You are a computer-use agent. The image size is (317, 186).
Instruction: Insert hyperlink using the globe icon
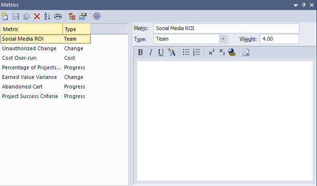[232, 53]
